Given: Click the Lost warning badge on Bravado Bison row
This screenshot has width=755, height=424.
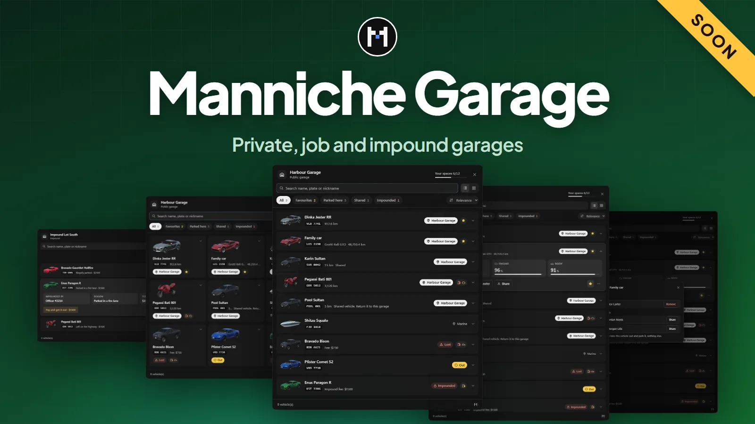Looking at the screenshot, I should click(445, 344).
